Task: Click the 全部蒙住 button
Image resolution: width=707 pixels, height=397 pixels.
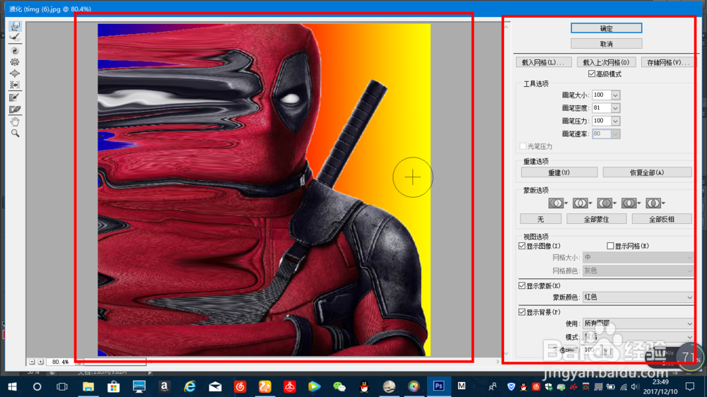Action: point(597,219)
